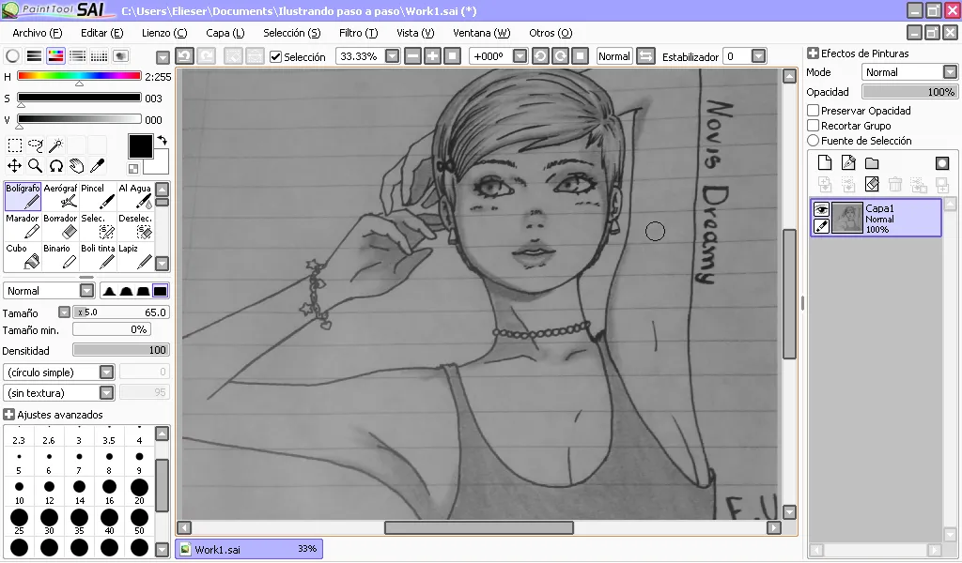Viewport: 962px width, 563px height.
Task: Pick the magic wand tool
Action: click(55, 145)
